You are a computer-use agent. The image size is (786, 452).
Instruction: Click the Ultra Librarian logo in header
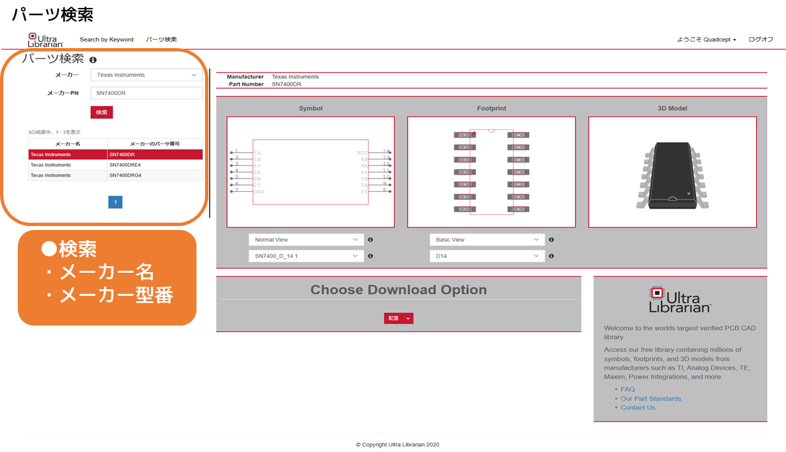[x=45, y=40]
